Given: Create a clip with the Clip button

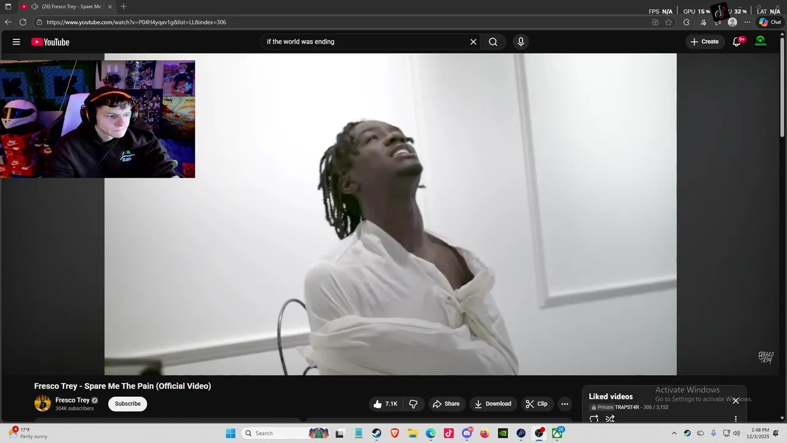Looking at the screenshot, I should (536, 404).
